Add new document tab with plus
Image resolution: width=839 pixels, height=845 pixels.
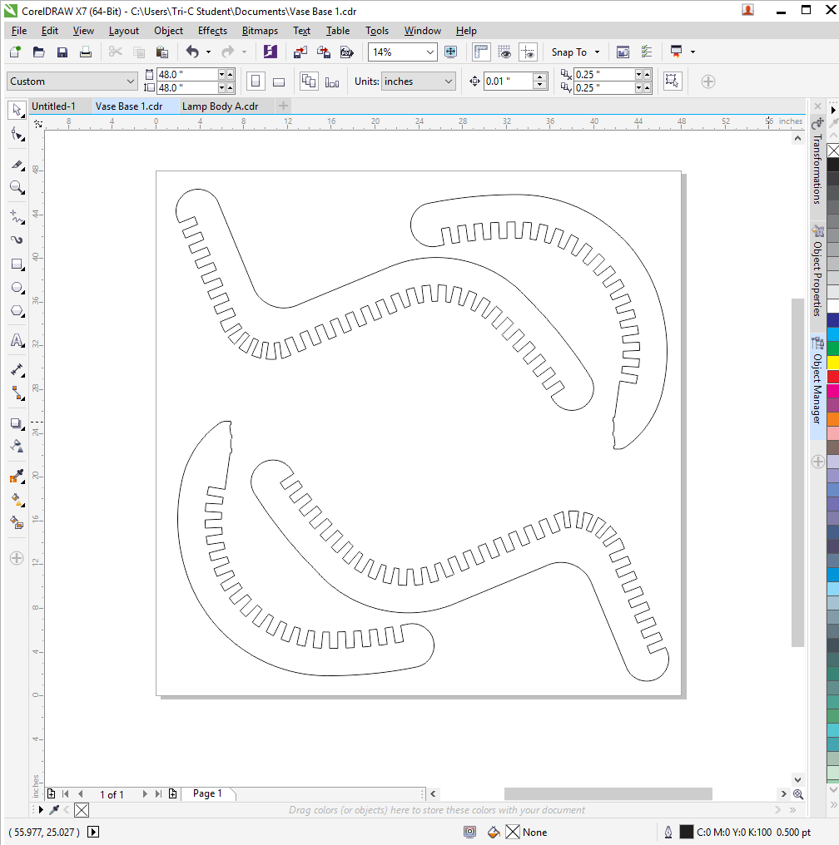284,106
